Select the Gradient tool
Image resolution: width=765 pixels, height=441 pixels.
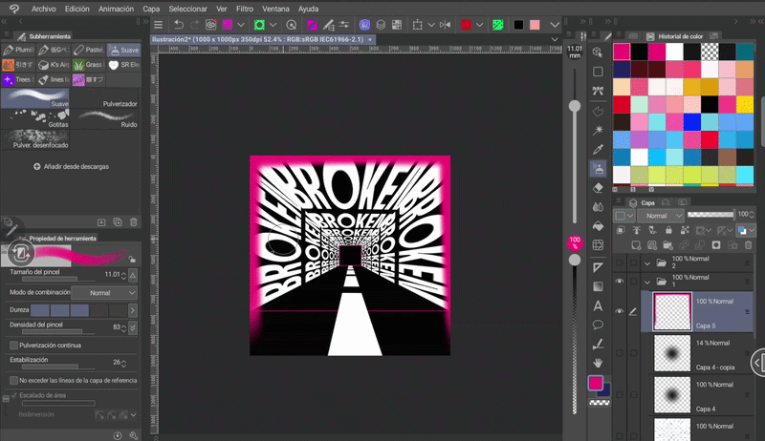point(598,285)
